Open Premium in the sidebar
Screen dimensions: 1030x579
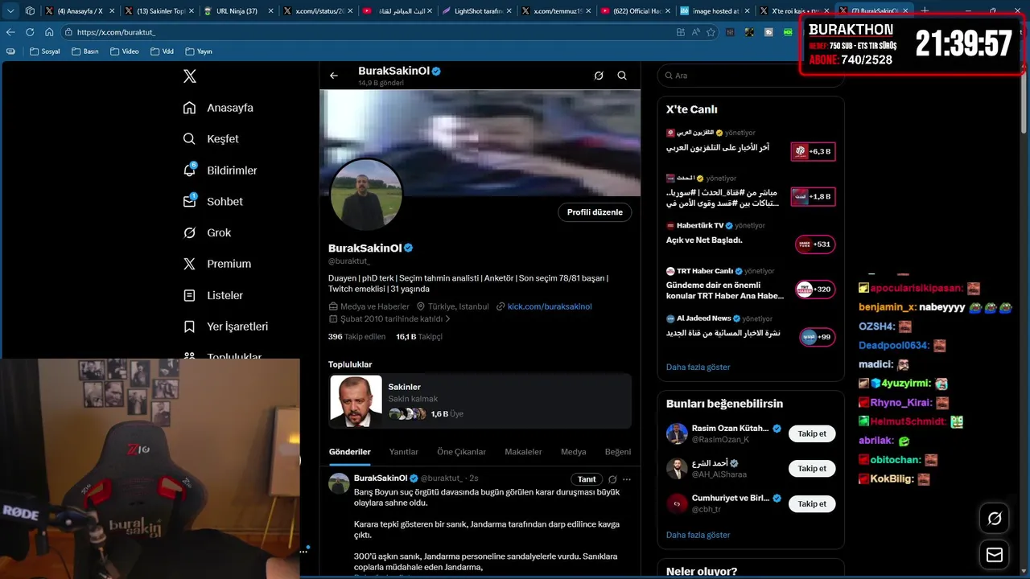click(216, 264)
